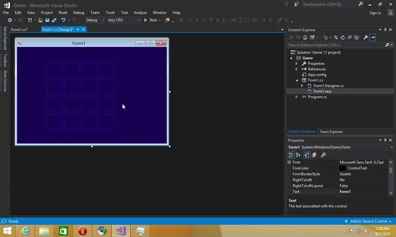Click the Pending Changes Filter clock icon

326,37
